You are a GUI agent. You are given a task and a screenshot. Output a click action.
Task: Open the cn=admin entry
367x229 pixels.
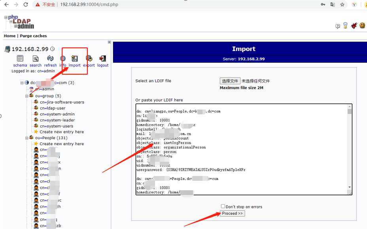(45, 89)
